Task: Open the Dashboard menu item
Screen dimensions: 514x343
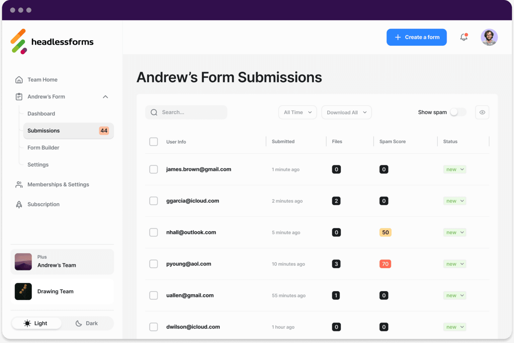Action: click(x=41, y=113)
